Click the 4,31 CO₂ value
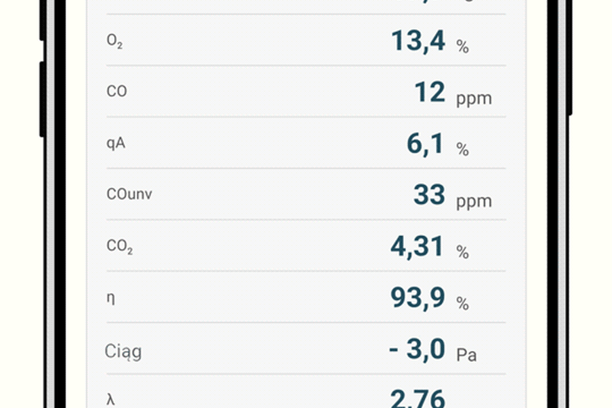Screen dimensions: 612x408 point(418,247)
